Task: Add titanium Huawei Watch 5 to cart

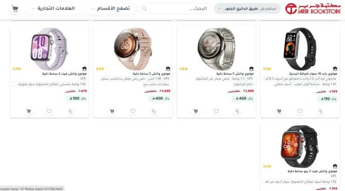Action: (195, 111)
